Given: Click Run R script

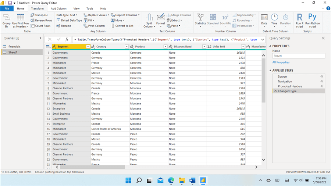Looking at the screenshot, I should [x=299, y=21].
